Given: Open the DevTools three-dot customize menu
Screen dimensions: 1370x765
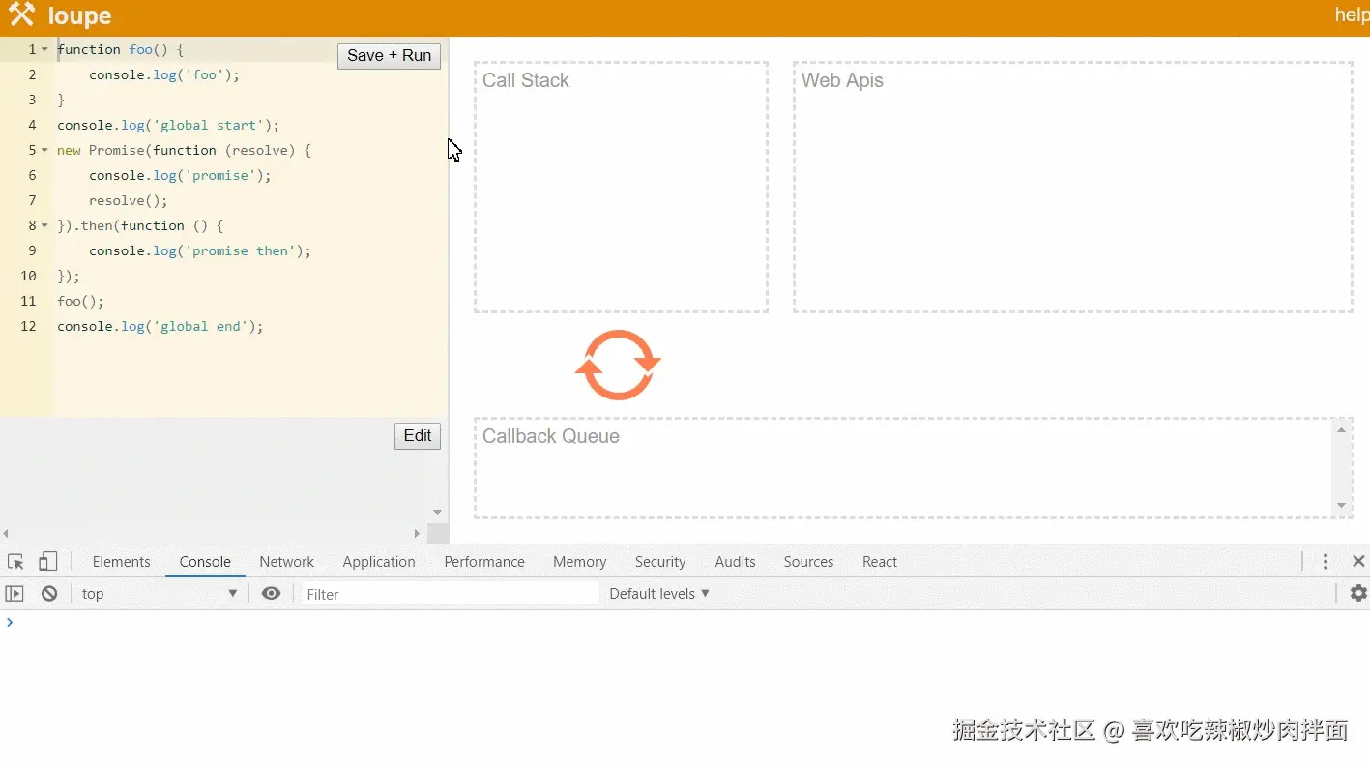Looking at the screenshot, I should click(x=1326, y=562).
